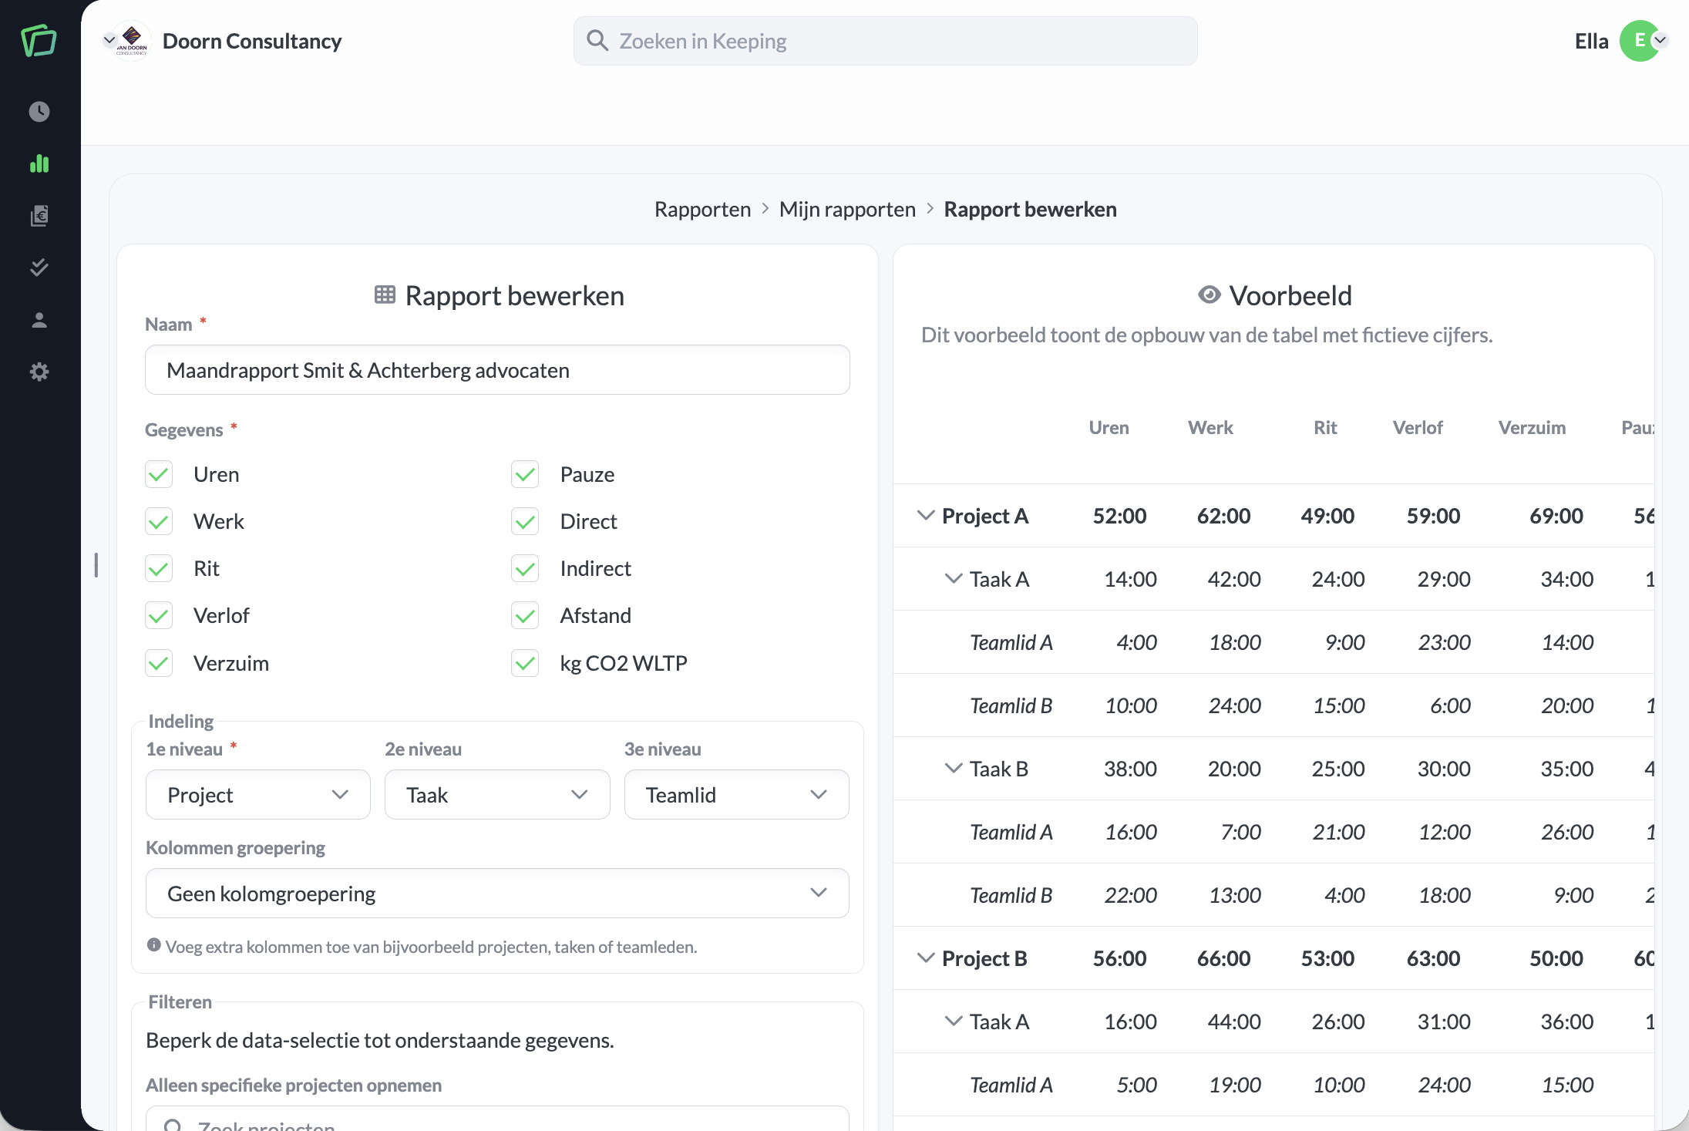Toggle the Werk checkbox

point(159,522)
